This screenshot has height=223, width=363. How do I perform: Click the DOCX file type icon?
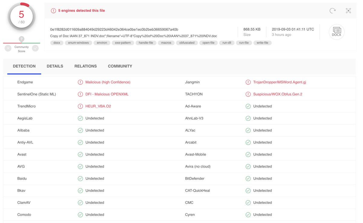(x=336, y=32)
